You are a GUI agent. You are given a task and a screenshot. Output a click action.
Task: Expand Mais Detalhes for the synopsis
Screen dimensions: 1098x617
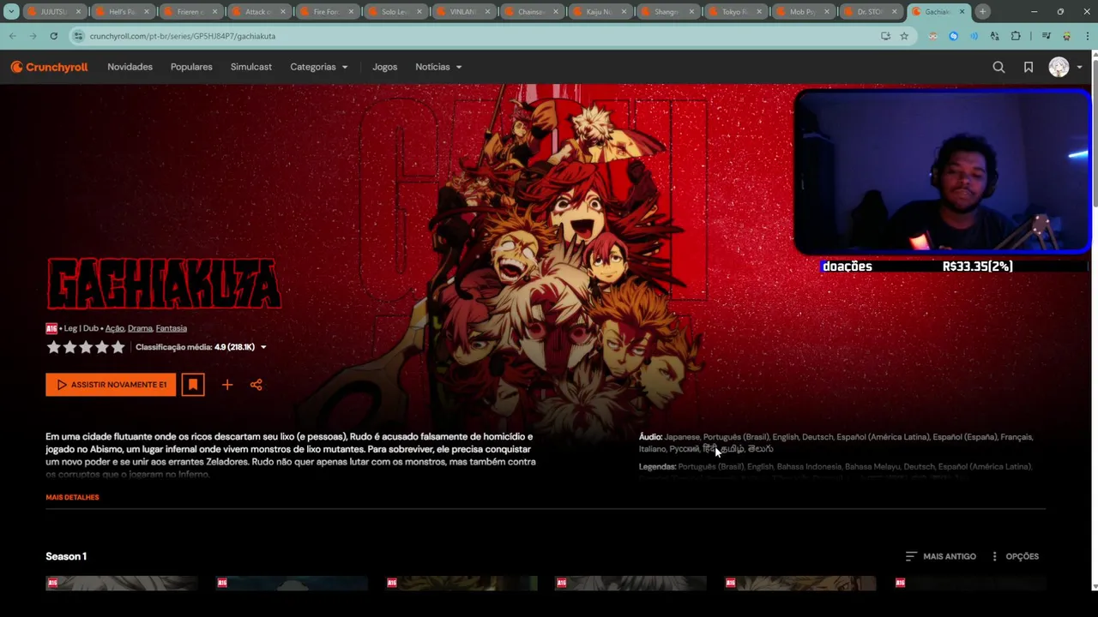(72, 497)
